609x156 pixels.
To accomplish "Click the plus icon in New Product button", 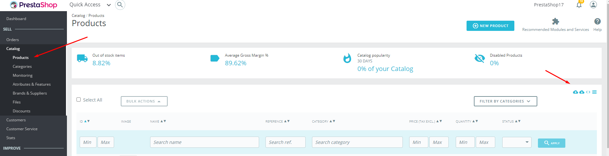I will tap(475, 26).
